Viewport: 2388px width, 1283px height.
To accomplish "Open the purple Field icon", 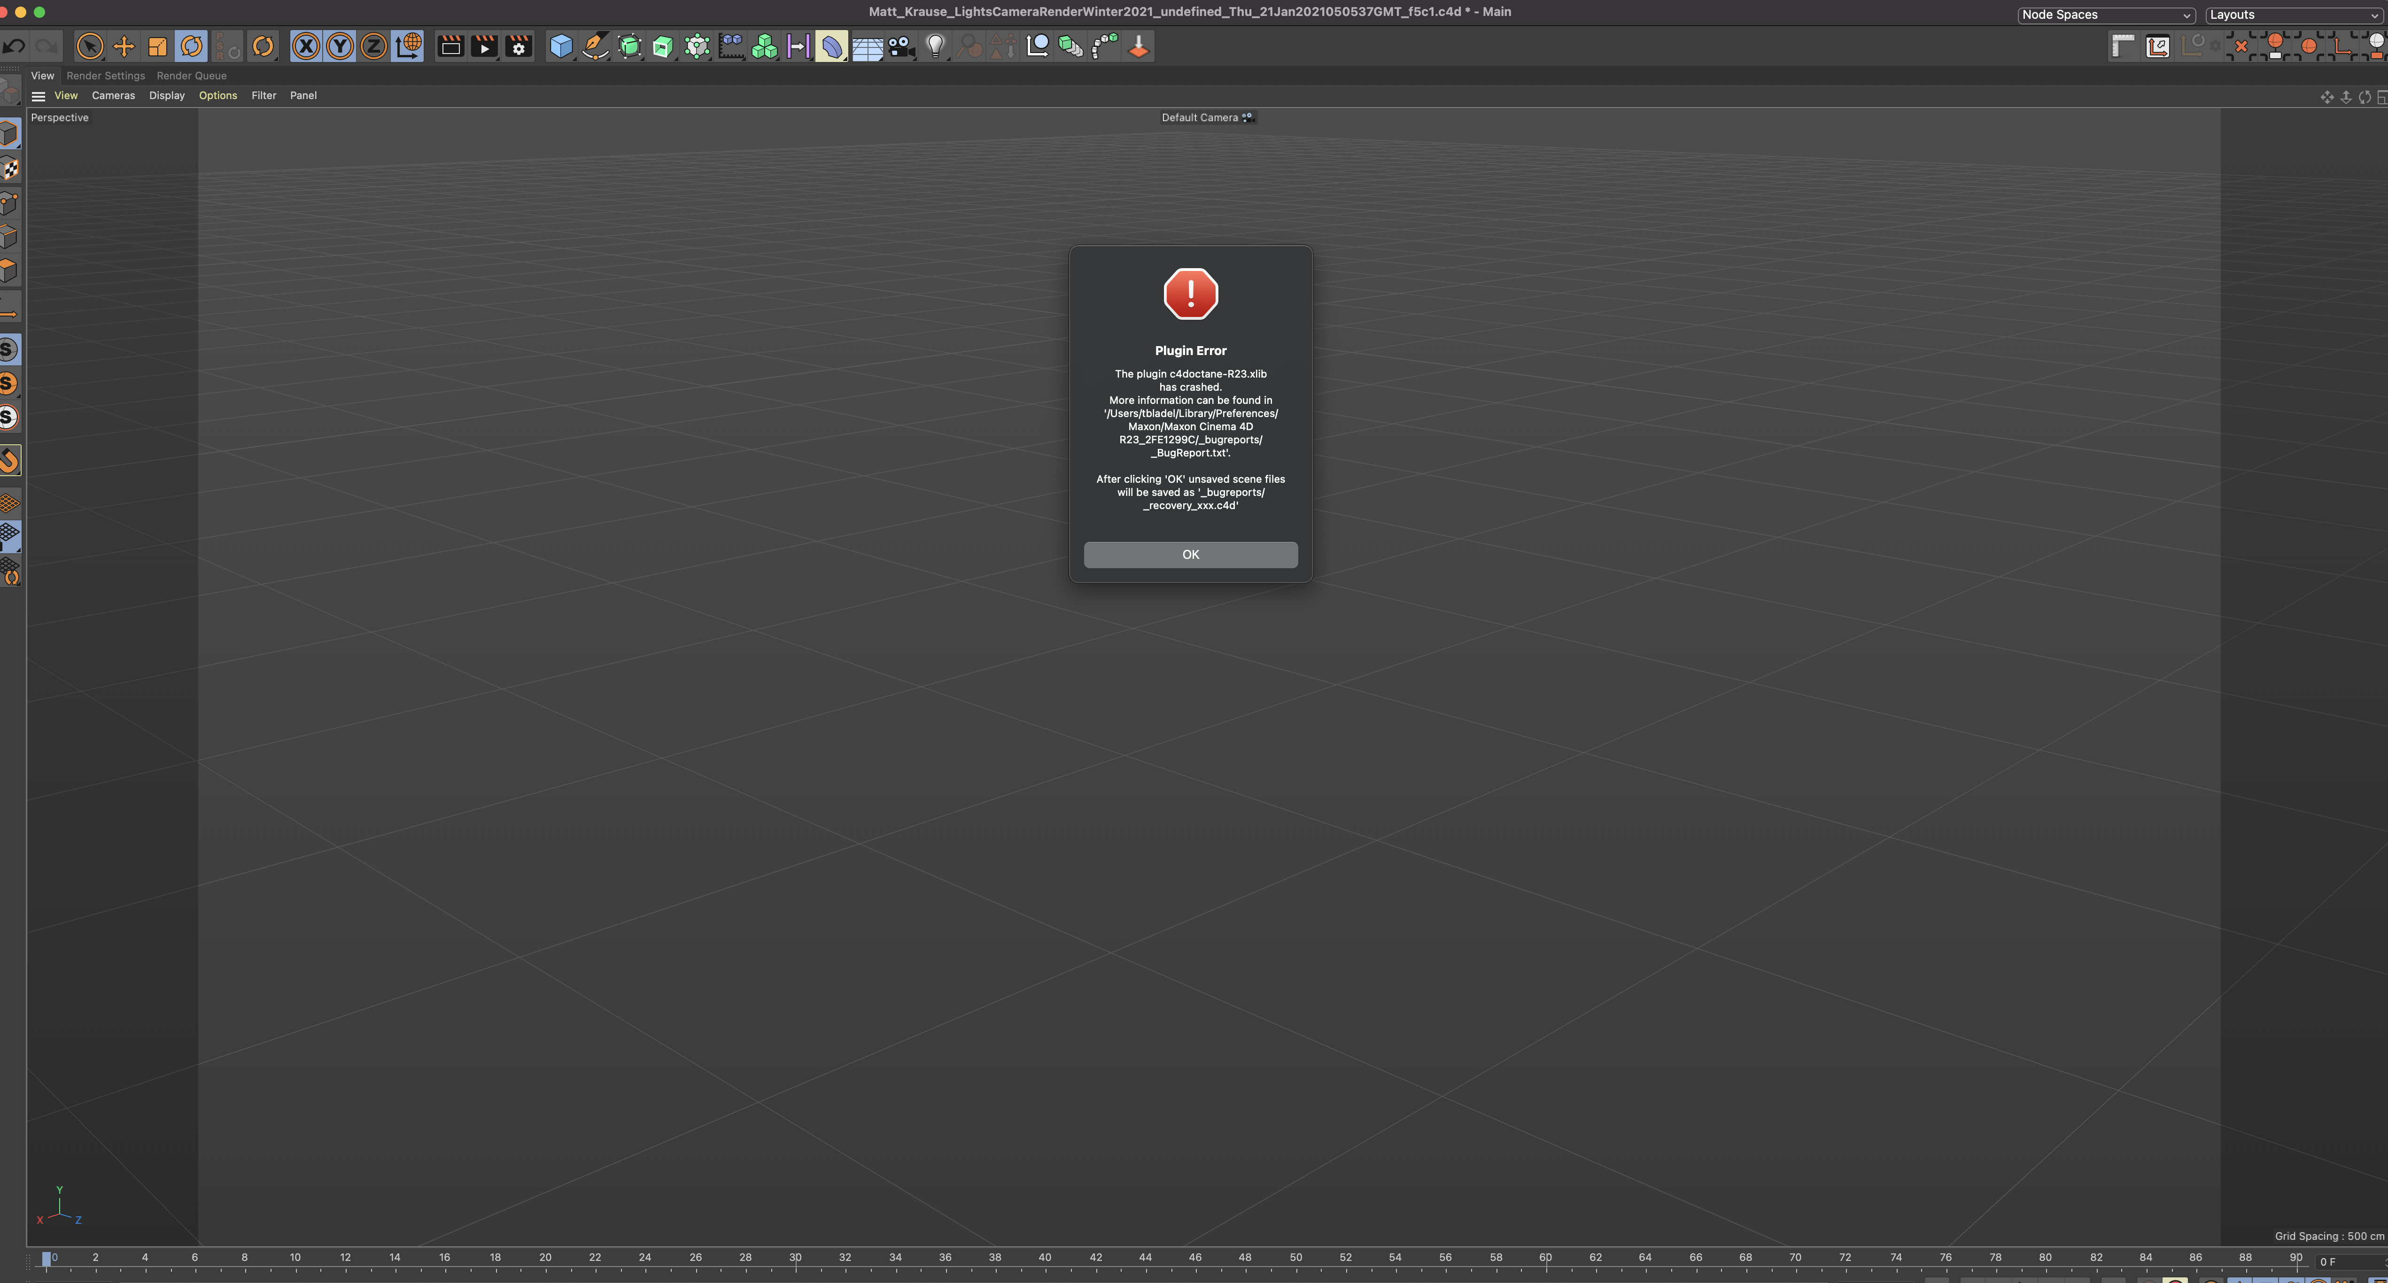I will [x=798, y=46].
